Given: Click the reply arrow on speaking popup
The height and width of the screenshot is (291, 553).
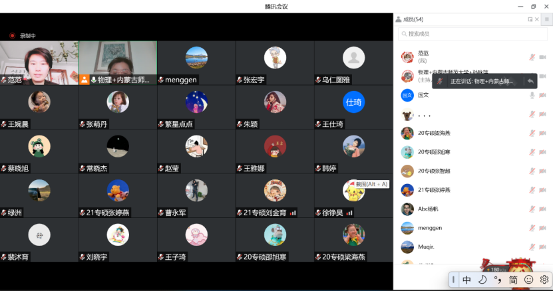Looking at the screenshot, I should (530, 81).
